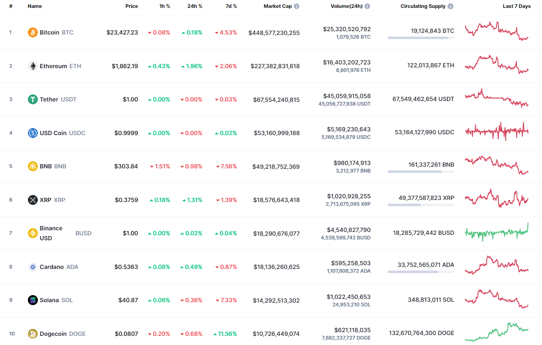Click the Dogecoin DOGE logo
This screenshot has height=345, width=542.
click(32, 333)
